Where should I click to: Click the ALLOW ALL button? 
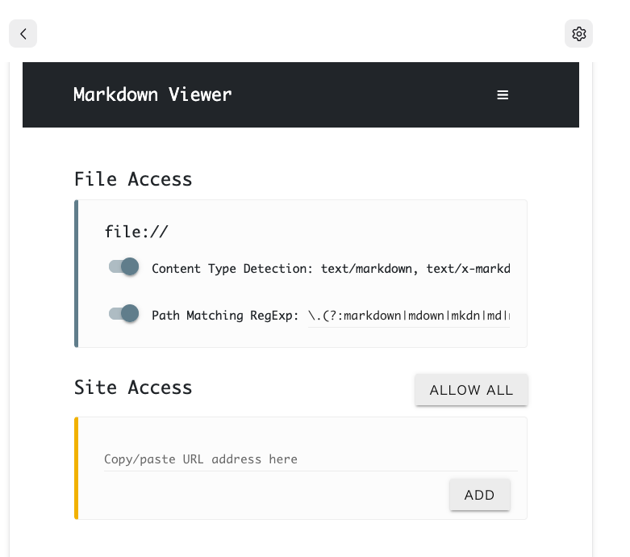471,390
